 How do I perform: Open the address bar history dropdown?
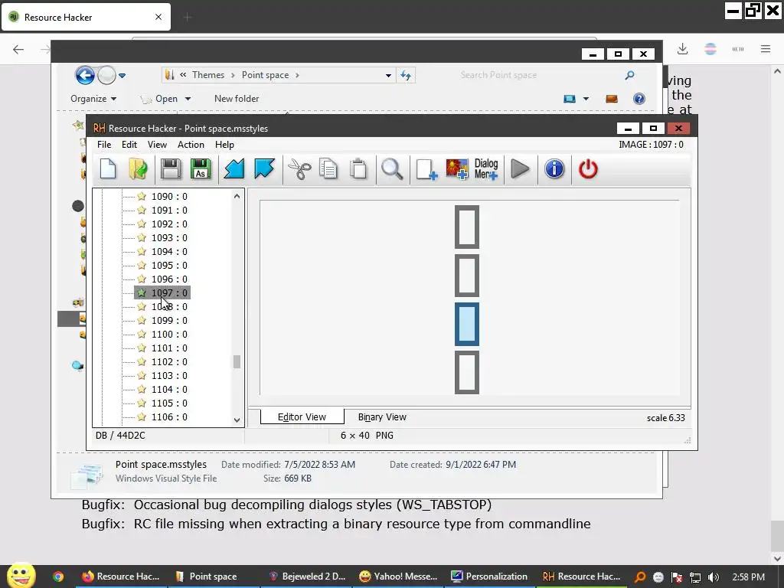coord(388,76)
